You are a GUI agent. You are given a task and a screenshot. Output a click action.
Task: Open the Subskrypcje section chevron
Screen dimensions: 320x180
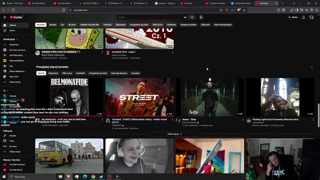click(x=17, y=39)
